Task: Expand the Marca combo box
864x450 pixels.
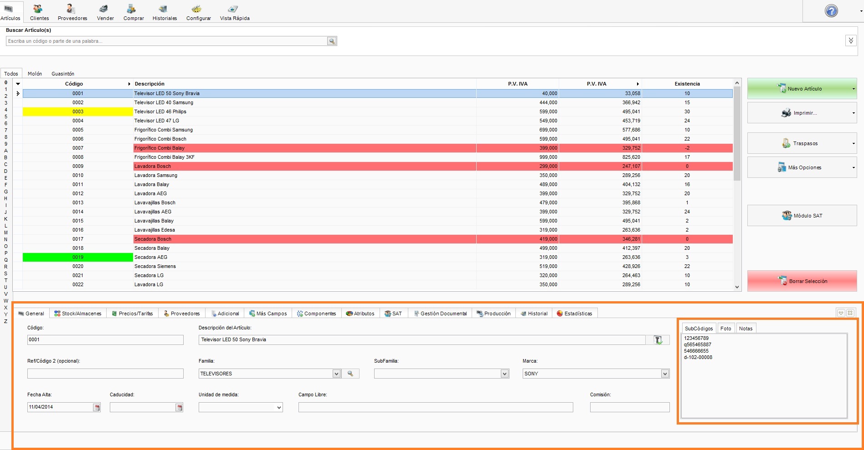Action: (665, 374)
